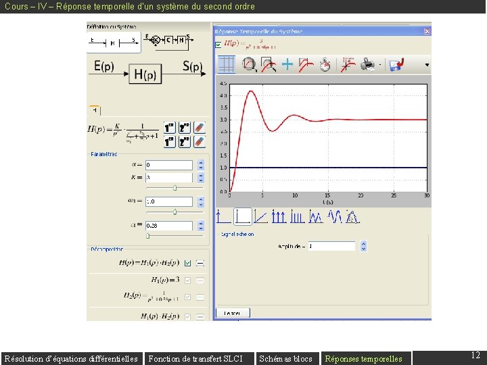Open the toolbar overflow arrow at right
The width and height of the screenshot is (487, 365).
point(427,65)
